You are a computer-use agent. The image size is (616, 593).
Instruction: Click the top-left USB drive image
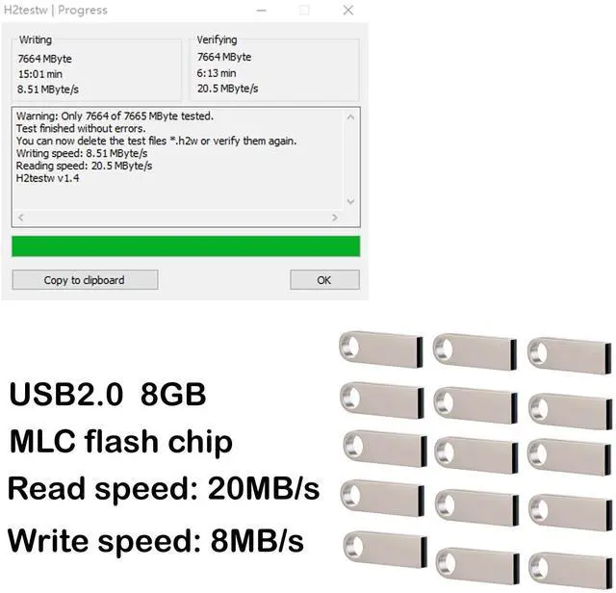coord(381,349)
